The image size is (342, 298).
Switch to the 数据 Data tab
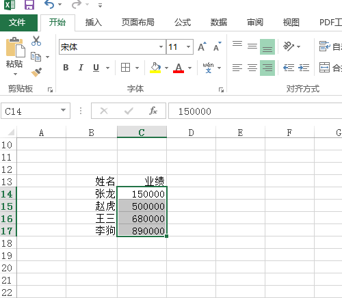tap(219, 23)
